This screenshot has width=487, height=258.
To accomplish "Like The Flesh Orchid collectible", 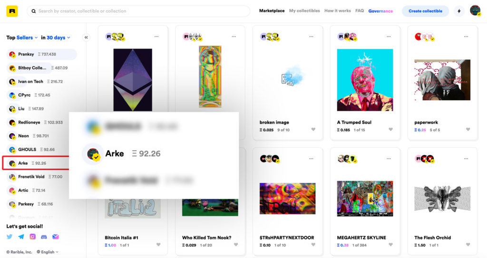I will 468,245.
